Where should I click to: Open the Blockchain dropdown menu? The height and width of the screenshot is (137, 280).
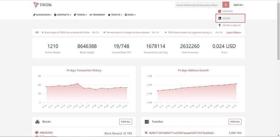click(x=42, y=15)
